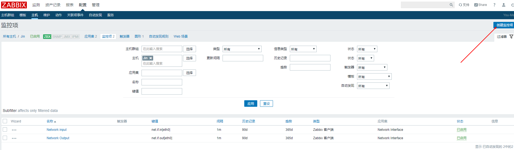This screenshot has height=150, width=514.
Task: Open the user profile icon
Action: click(503, 5)
